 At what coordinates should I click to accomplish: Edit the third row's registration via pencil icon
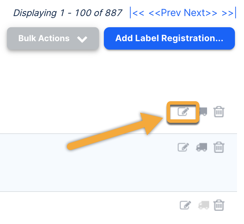pyautogui.click(x=185, y=205)
